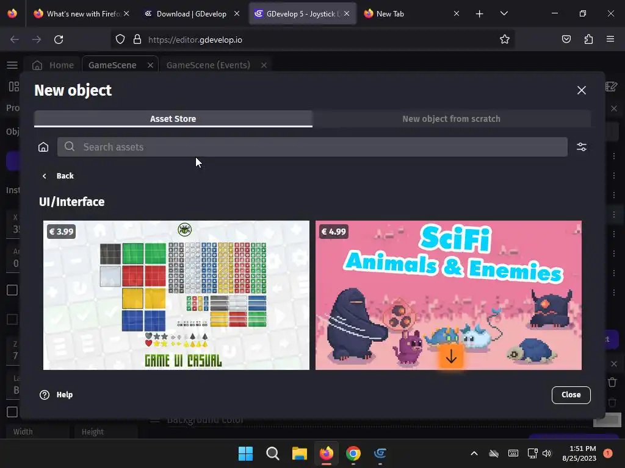Open Windows Start menu
Screen dimensions: 625x468
pyautogui.click(x=245, y=453)
